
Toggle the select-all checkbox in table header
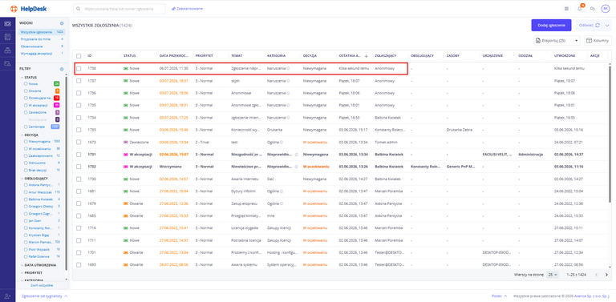tap(79, 56)
